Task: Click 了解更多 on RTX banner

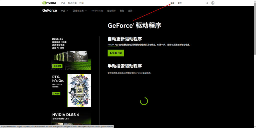Action: coord(56,93)
